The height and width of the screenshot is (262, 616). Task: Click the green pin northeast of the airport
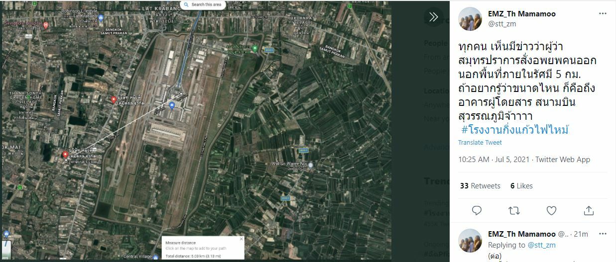(x=254, y=48)
